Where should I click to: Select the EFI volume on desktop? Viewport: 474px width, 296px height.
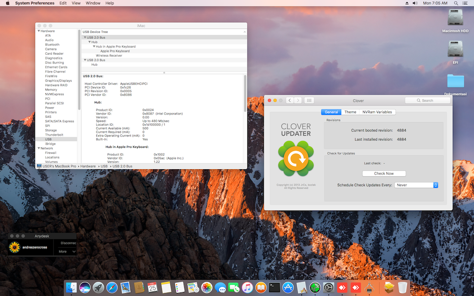(x=455, y=52)
